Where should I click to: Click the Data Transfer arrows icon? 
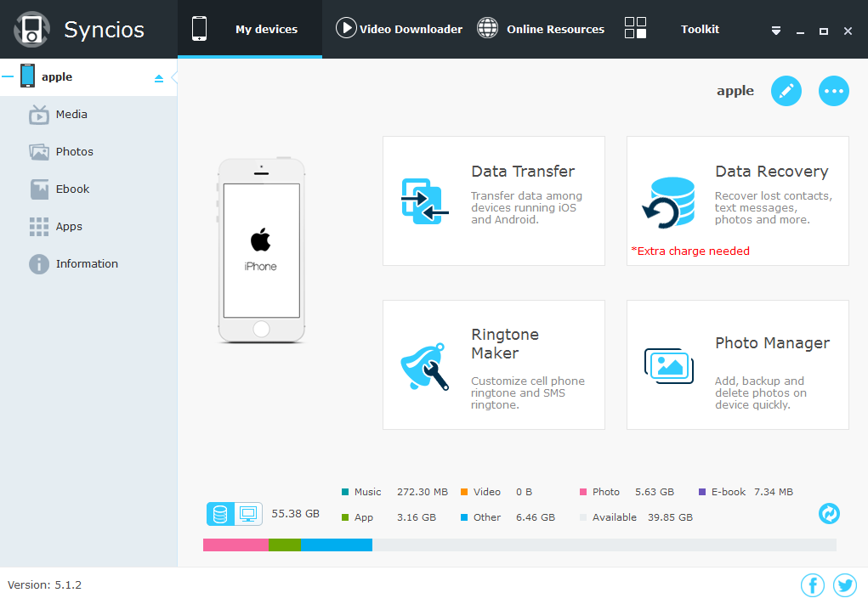[424, 201]
